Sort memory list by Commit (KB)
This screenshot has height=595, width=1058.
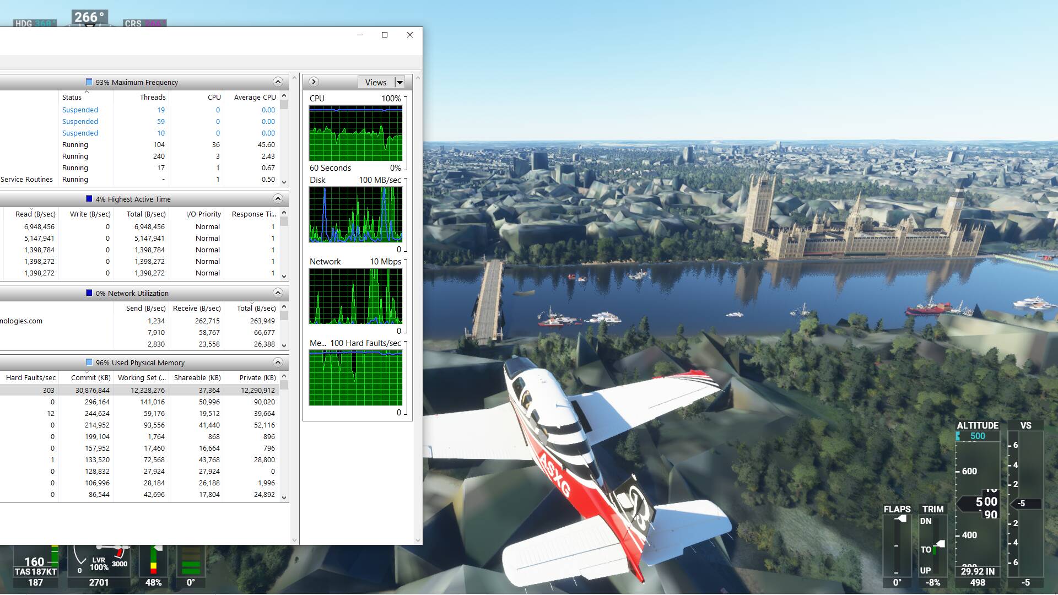(x=86, y=377)
